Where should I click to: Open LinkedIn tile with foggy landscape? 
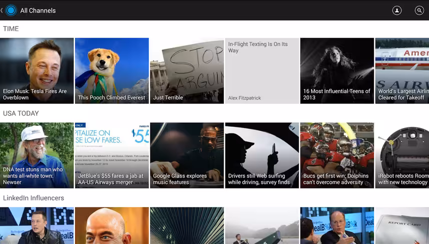[262, 225]
